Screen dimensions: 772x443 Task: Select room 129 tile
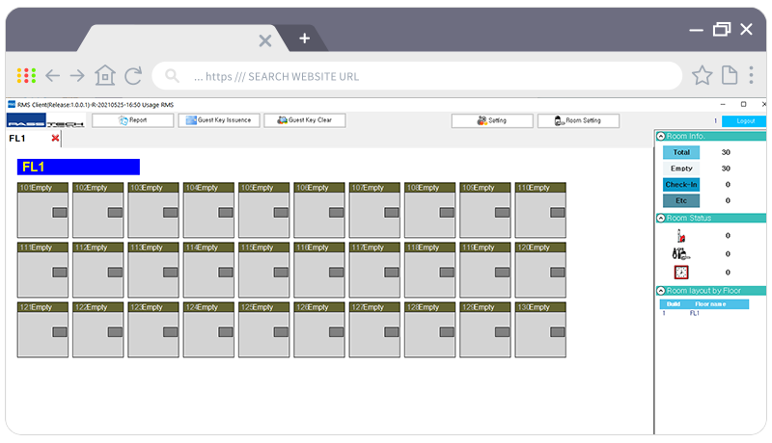[x=485, y=330]
